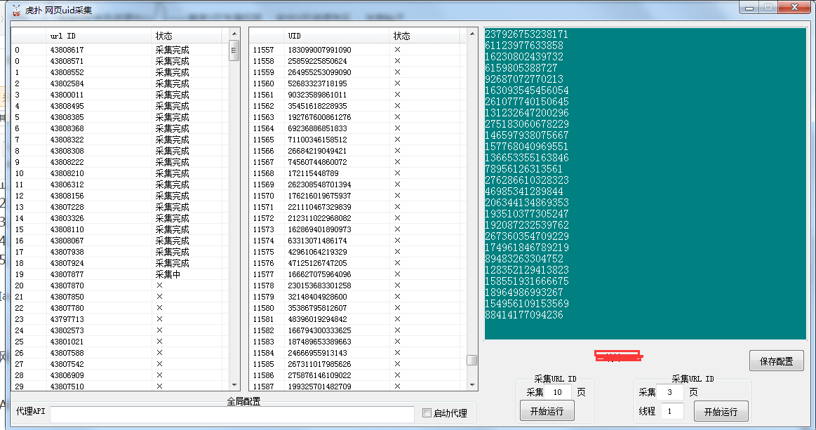
Task: Click the 采集 page count field showing 10
Action: tap(559, 392)
